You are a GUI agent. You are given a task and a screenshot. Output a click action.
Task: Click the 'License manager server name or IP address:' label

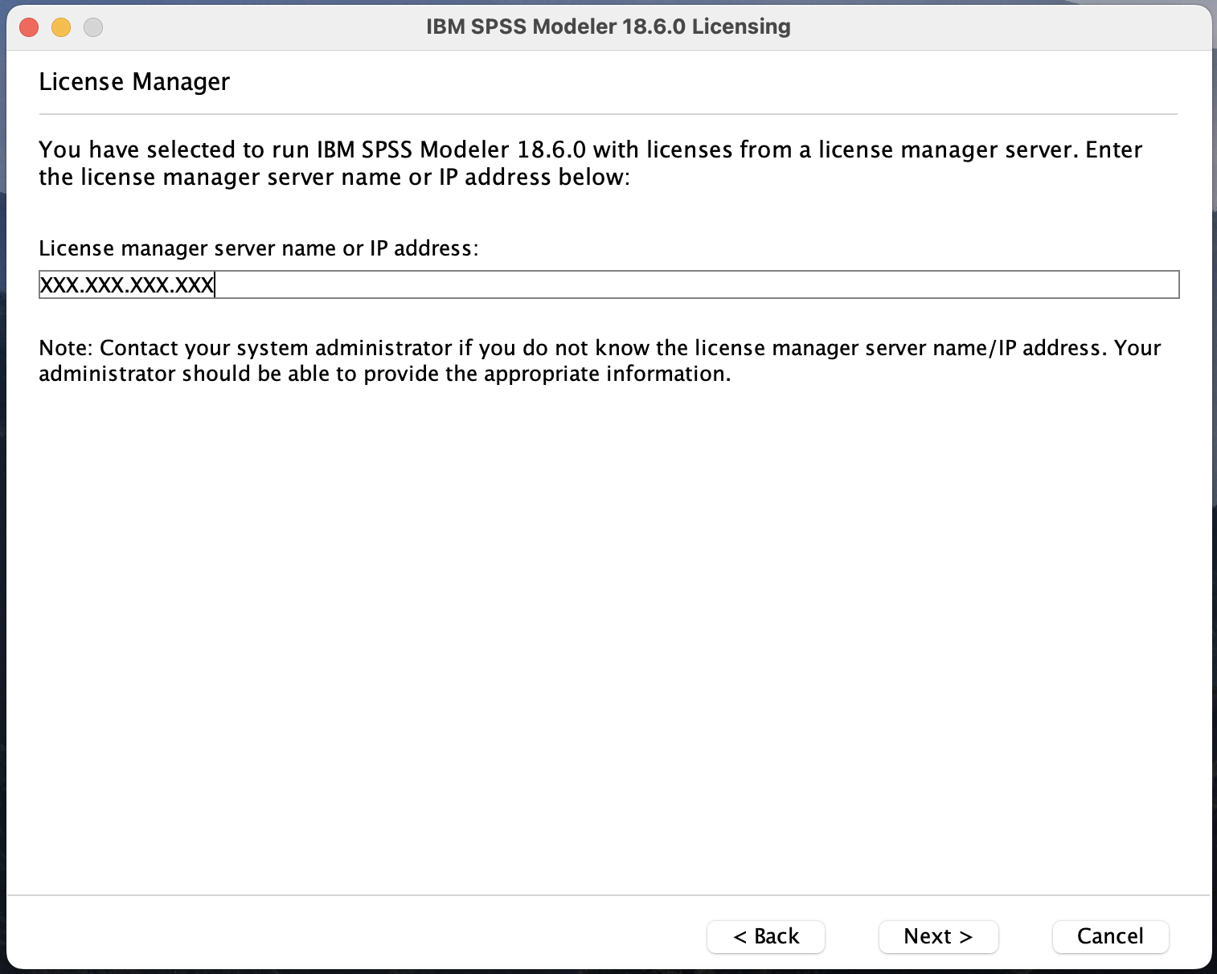coord(259,248)
